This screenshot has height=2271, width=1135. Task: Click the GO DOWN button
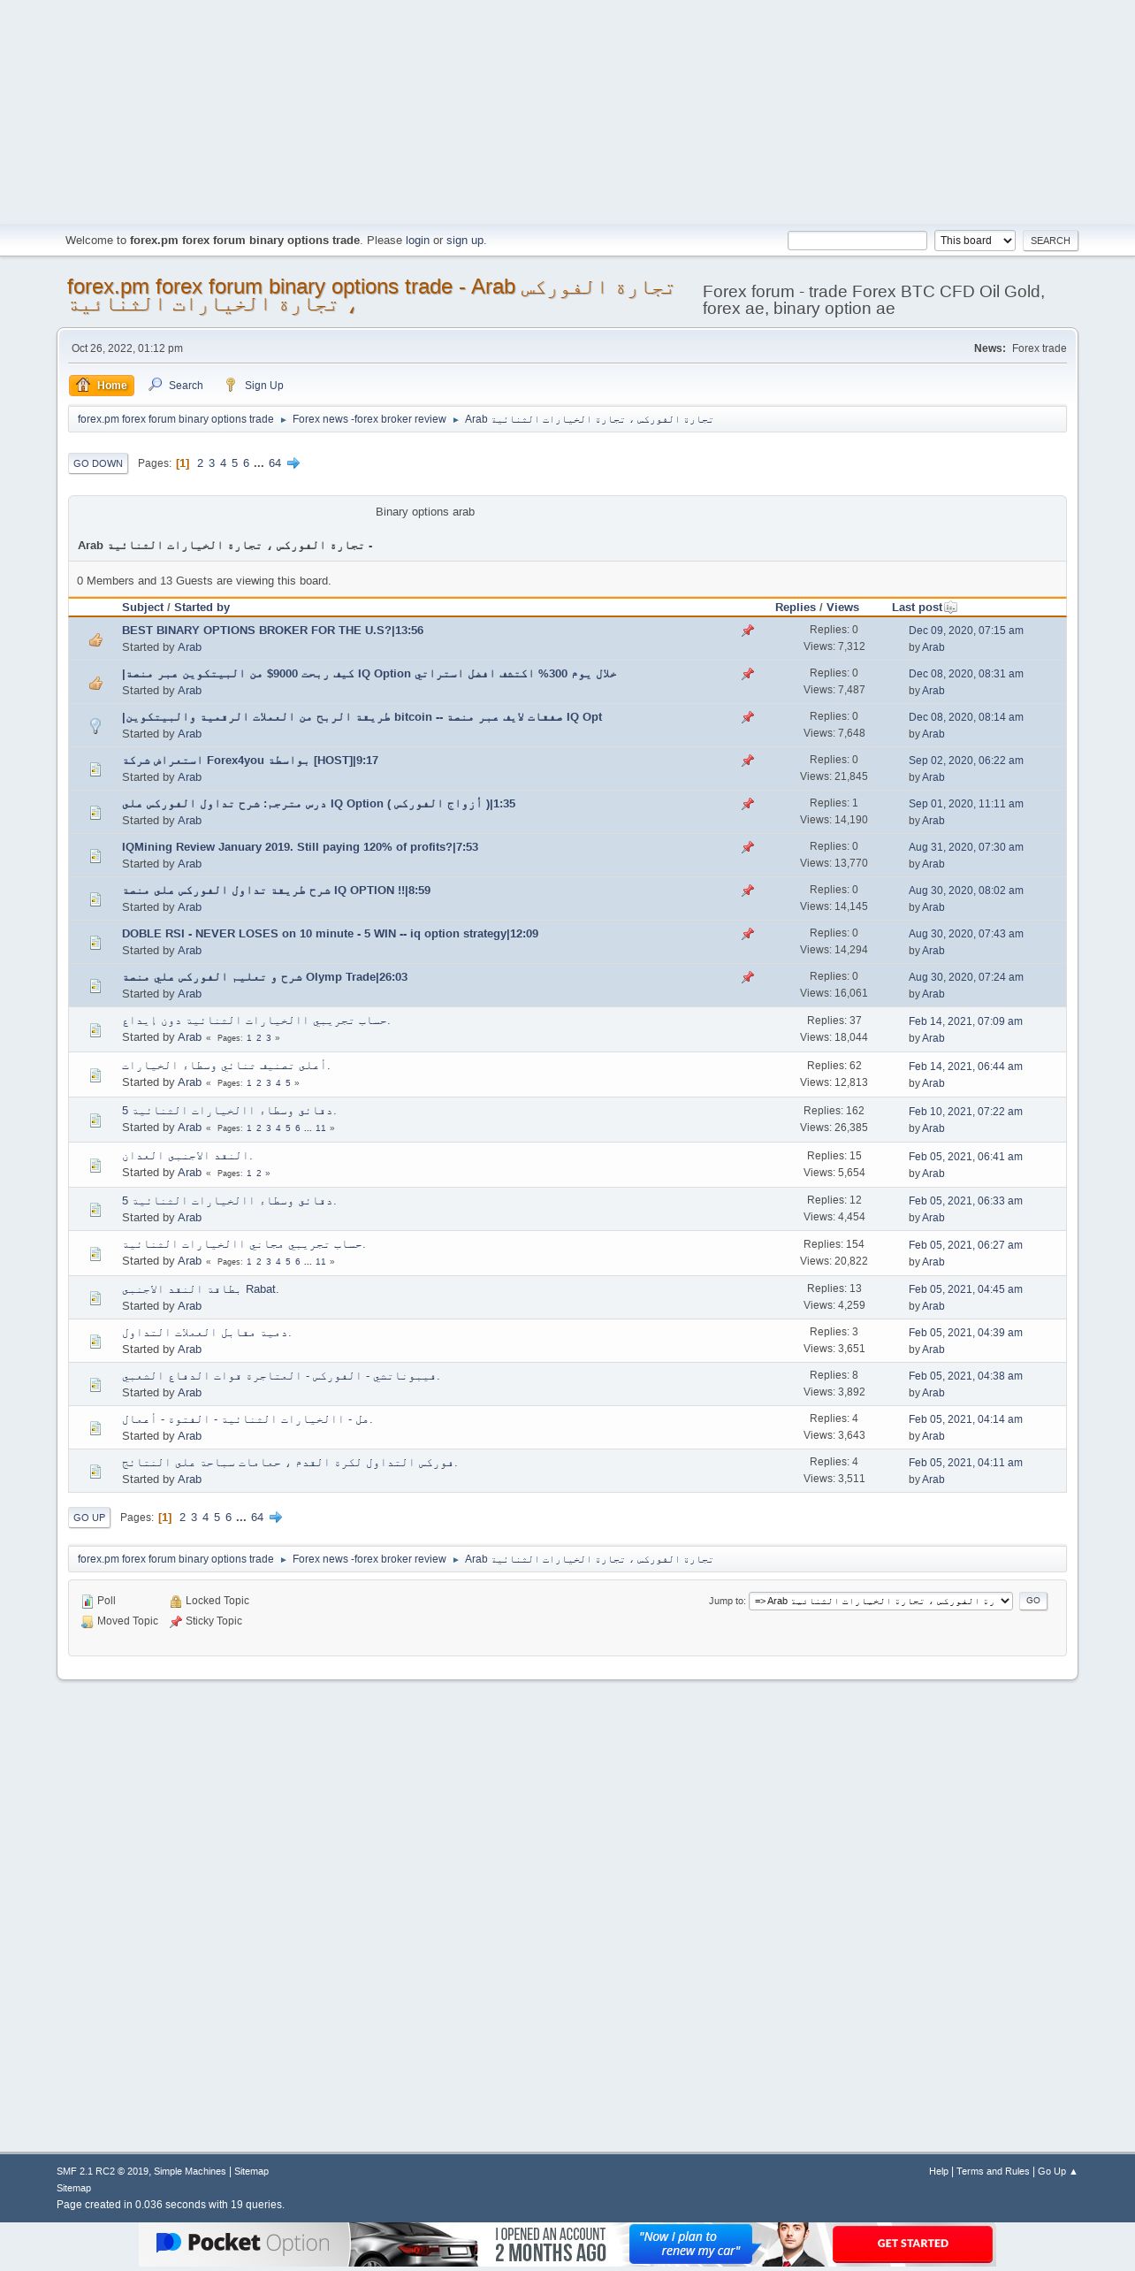tap(98, 463)
